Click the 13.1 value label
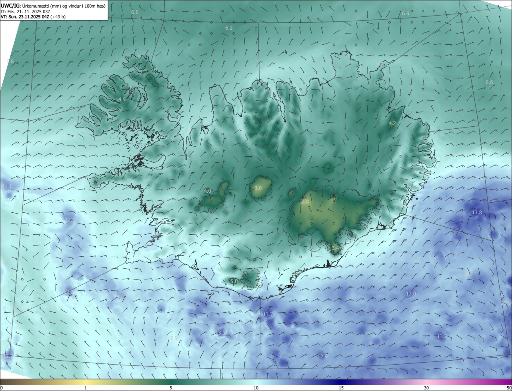This screenshot has height=391, width=512. (221, 333)
